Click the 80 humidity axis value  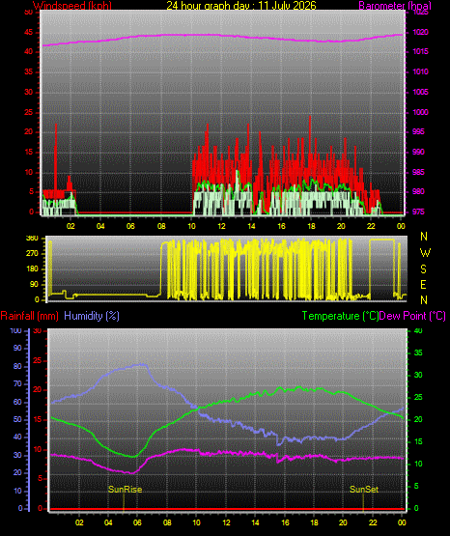(17, 366)
